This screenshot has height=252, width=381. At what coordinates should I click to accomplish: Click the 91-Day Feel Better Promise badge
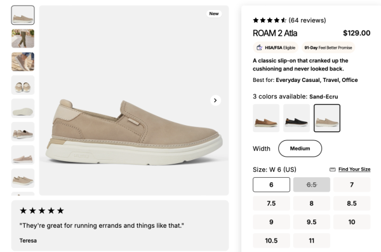click(328, 48)
